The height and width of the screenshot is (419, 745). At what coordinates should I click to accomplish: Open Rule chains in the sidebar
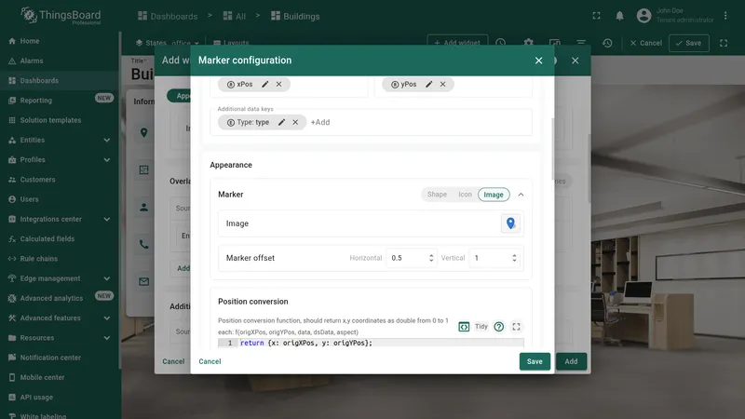point(60,259)
